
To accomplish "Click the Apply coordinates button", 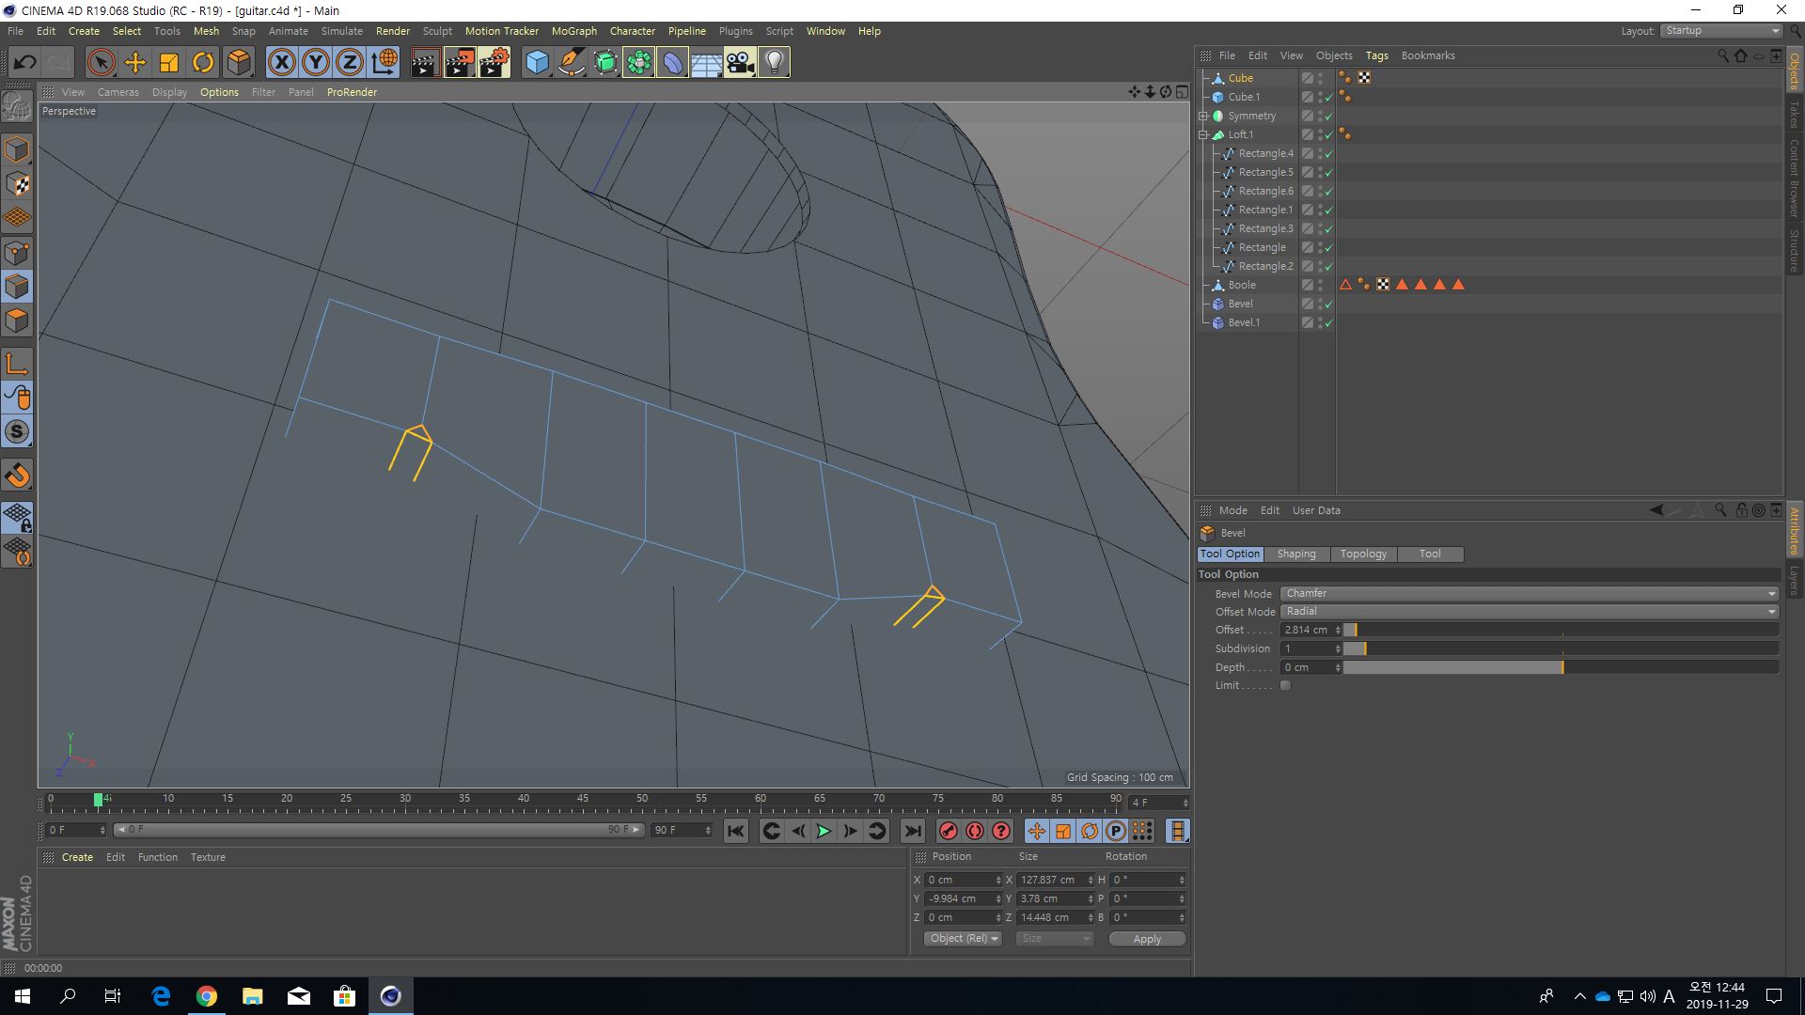I will coord(1147,939).
